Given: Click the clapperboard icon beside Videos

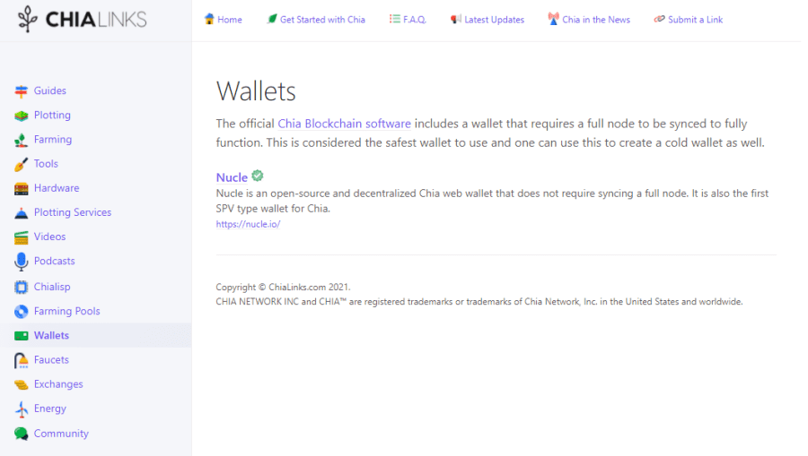Looking at the screenshot, I should coord(22,237).
